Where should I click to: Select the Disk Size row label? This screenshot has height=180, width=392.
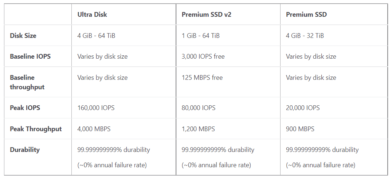(x=23, y=35)
